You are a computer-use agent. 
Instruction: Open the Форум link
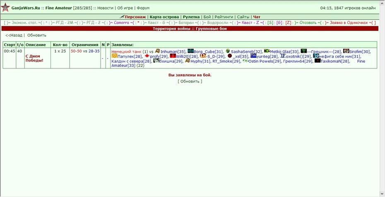(x=143, y=8)
